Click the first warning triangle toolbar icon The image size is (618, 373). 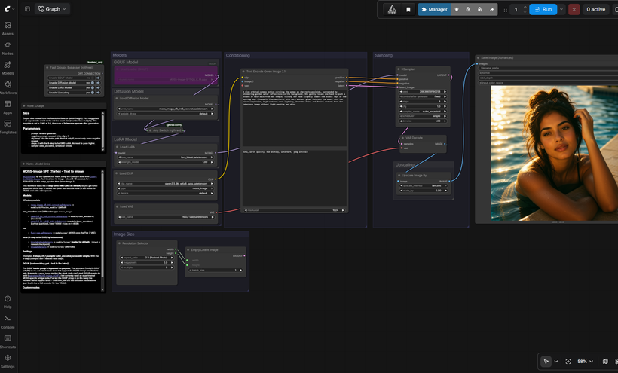[x=468, y=10]
